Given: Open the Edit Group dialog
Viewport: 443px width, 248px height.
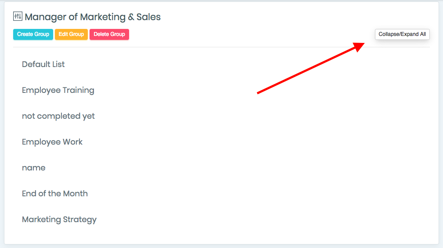Looking at the screenshot, I should 71,34.
